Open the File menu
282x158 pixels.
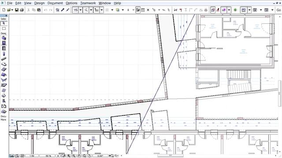(10, 3)
